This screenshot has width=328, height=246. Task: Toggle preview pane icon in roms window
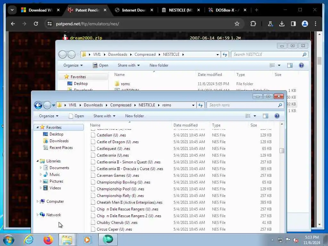coord(266,116)
